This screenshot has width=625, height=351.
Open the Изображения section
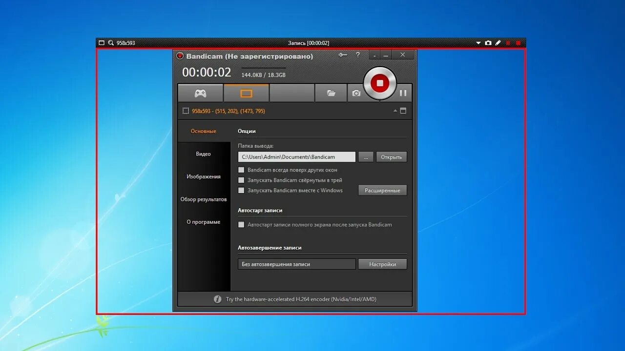(x=204, y=176)
